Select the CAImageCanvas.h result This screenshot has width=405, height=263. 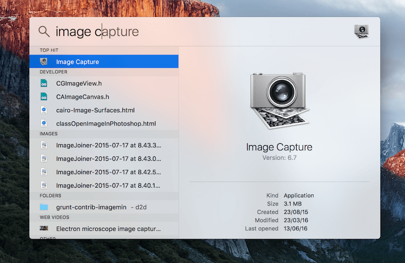click(83, 97)
